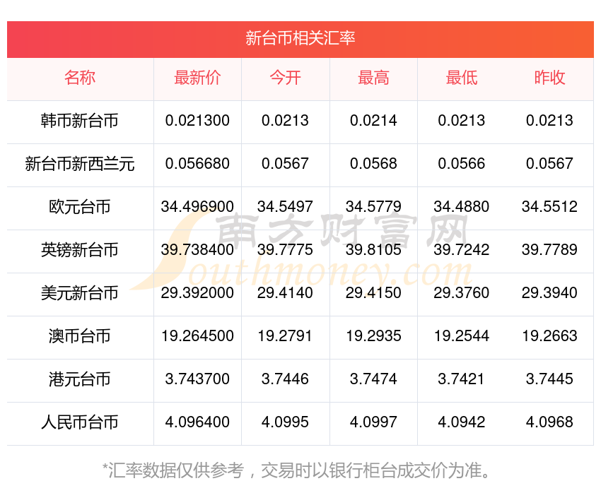Select latest price 19.264500
Screen dimensions: 601x493
point(197,336)
